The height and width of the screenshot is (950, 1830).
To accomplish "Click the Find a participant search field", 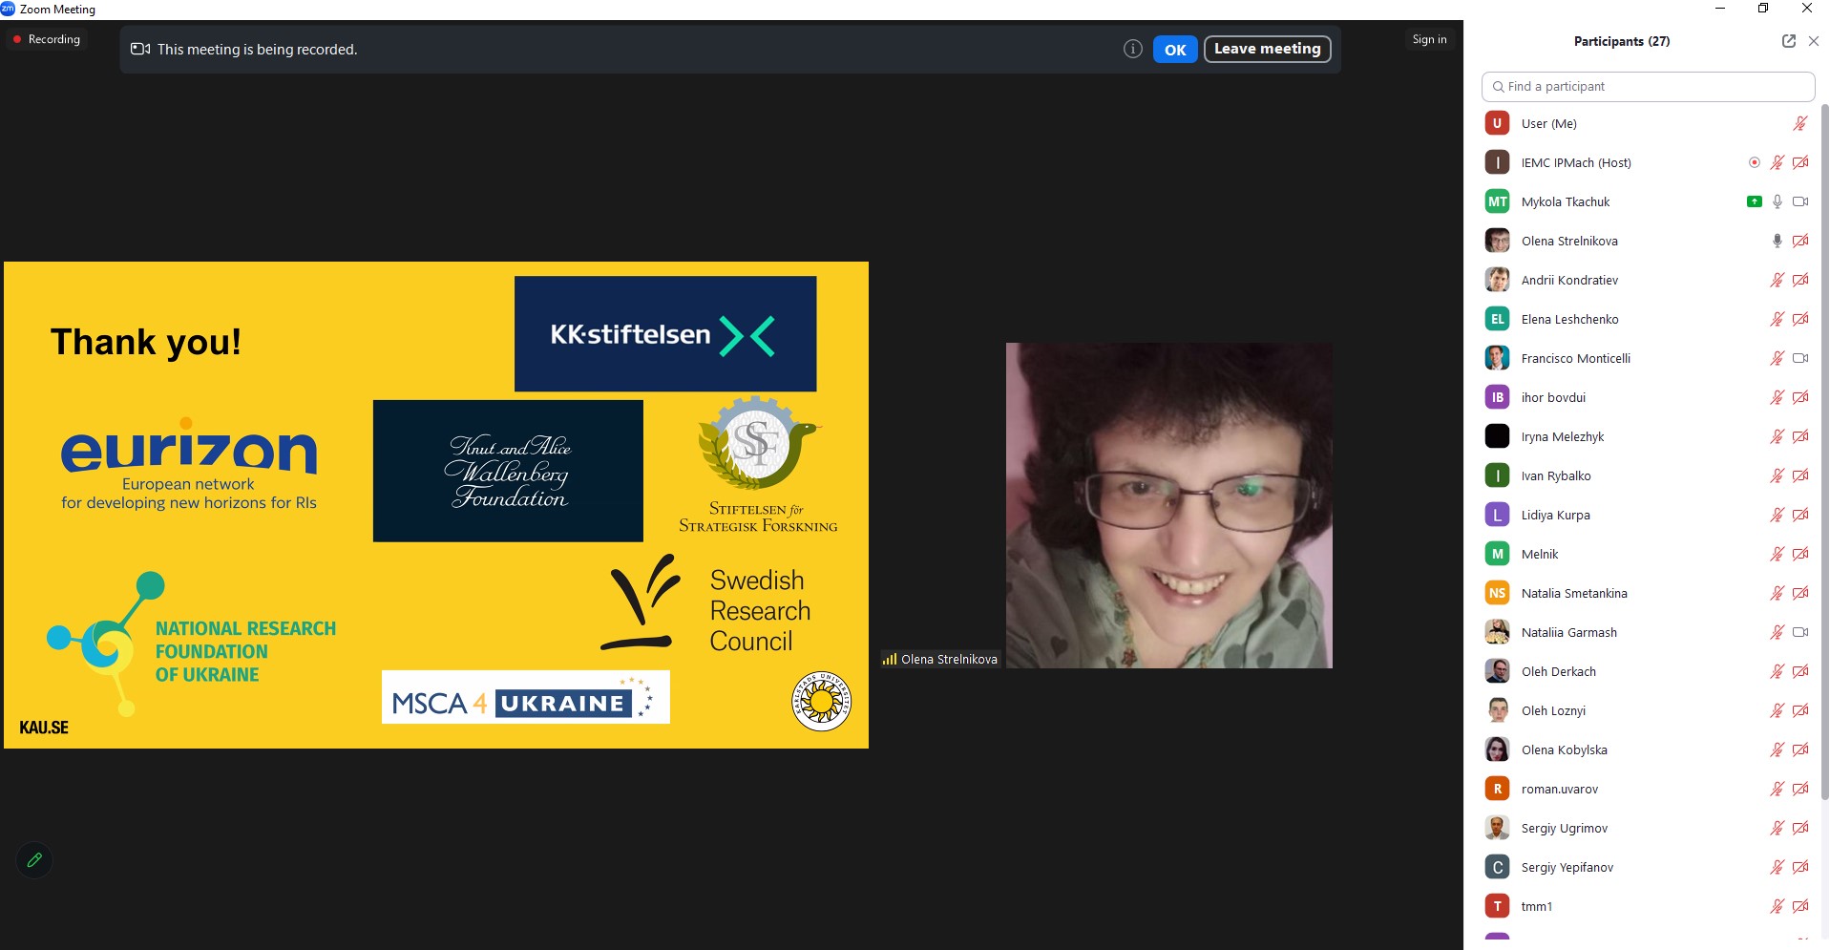I will click(x=1649, y=86).
